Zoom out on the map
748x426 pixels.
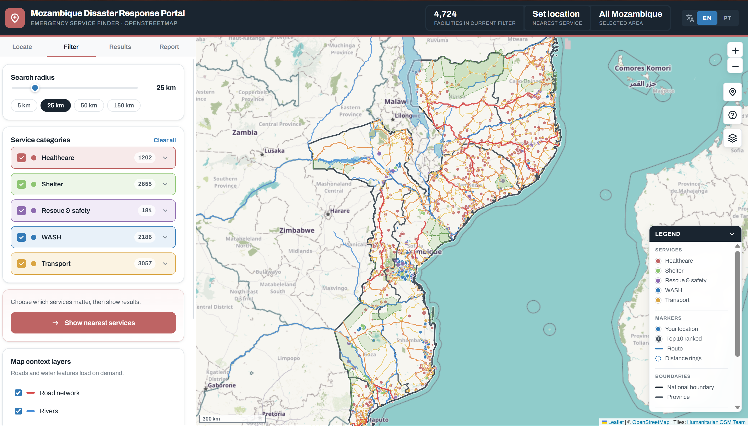[735, 66]
